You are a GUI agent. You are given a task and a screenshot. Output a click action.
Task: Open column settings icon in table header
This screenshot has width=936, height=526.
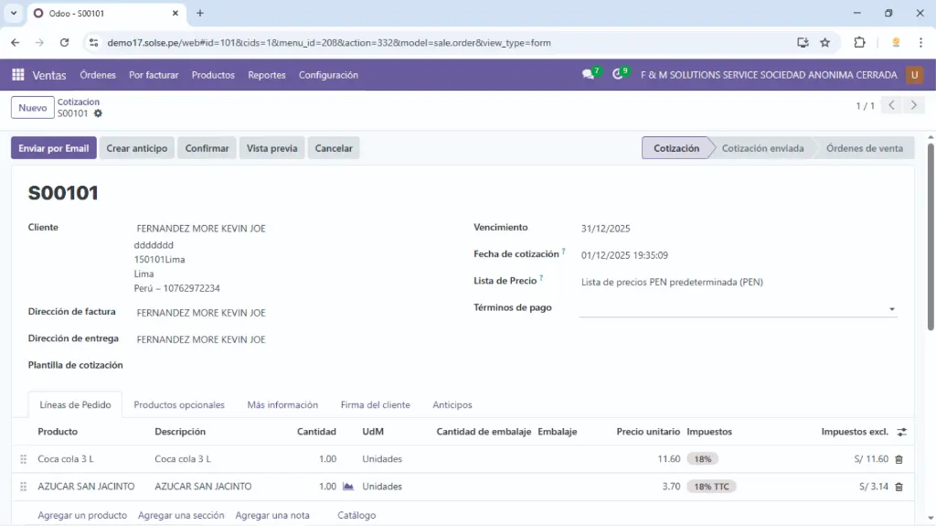(901, 432)
